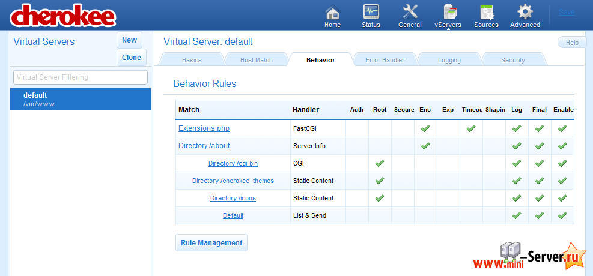Open the Status monitor icon
This screenshot has height=276, width=593.
point(371,12)
